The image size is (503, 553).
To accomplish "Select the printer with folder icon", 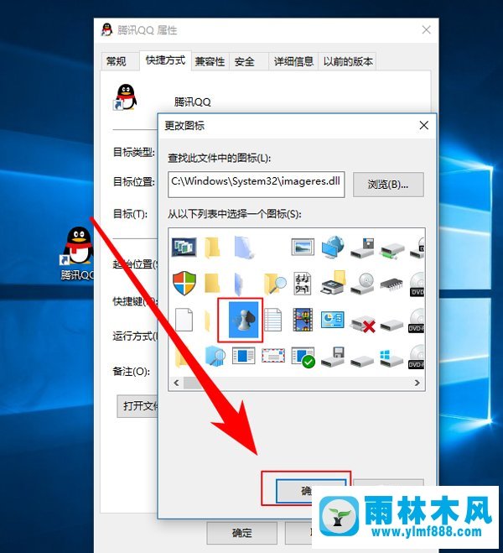I will [x=333, y=283].
